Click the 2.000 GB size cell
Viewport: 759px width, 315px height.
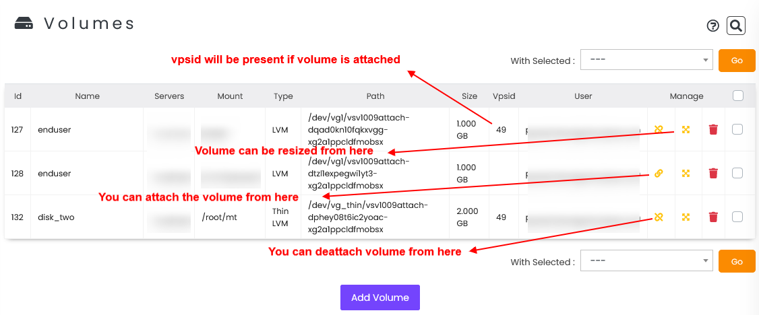point(467,217)
